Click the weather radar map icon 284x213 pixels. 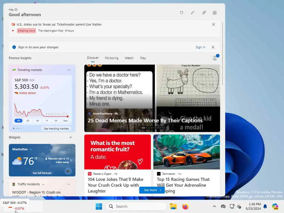68,171
